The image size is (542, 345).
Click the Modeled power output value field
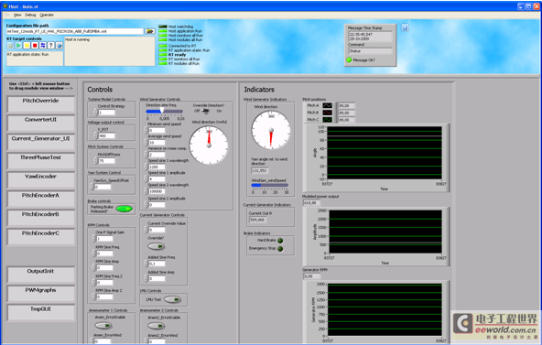point(312,203)
